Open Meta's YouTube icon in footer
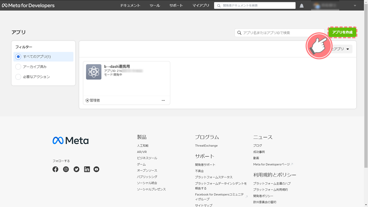368x207 pixels. tap(97, 169)
